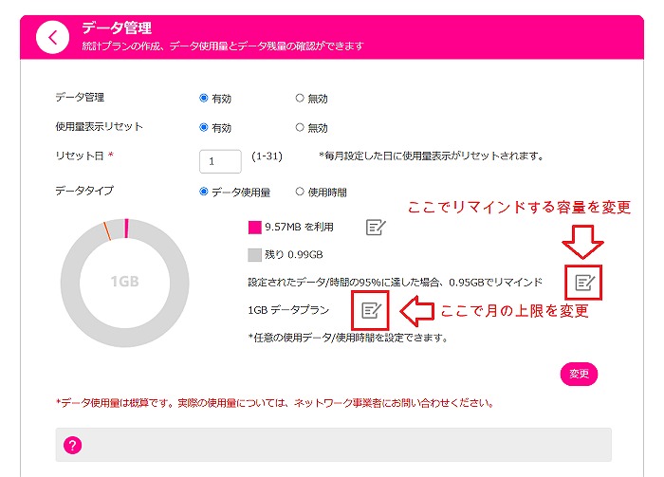Click the gray remaining-data legend swatch
The height and width of the screenshot is (477, 664).
(254, 255)
